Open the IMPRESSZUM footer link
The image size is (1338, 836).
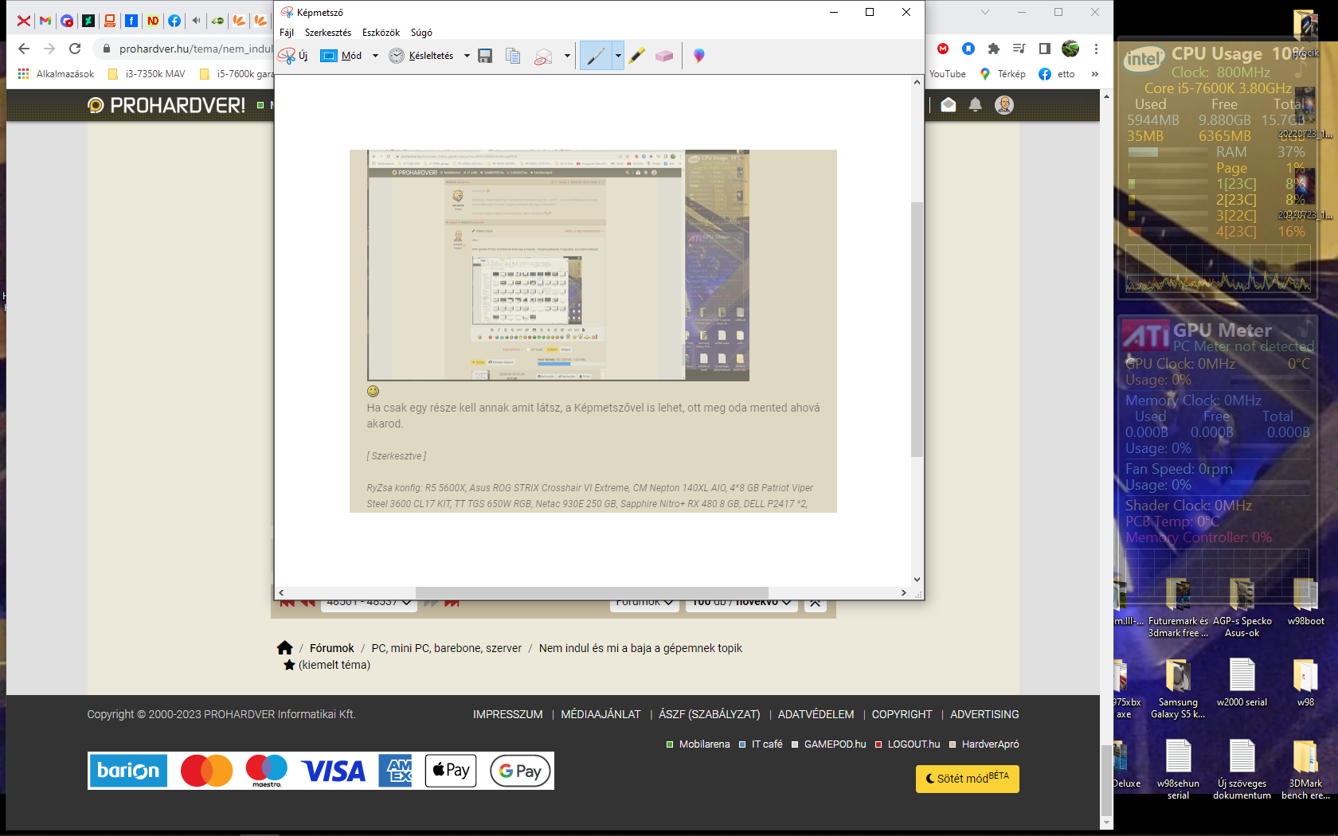click(508, 714)
